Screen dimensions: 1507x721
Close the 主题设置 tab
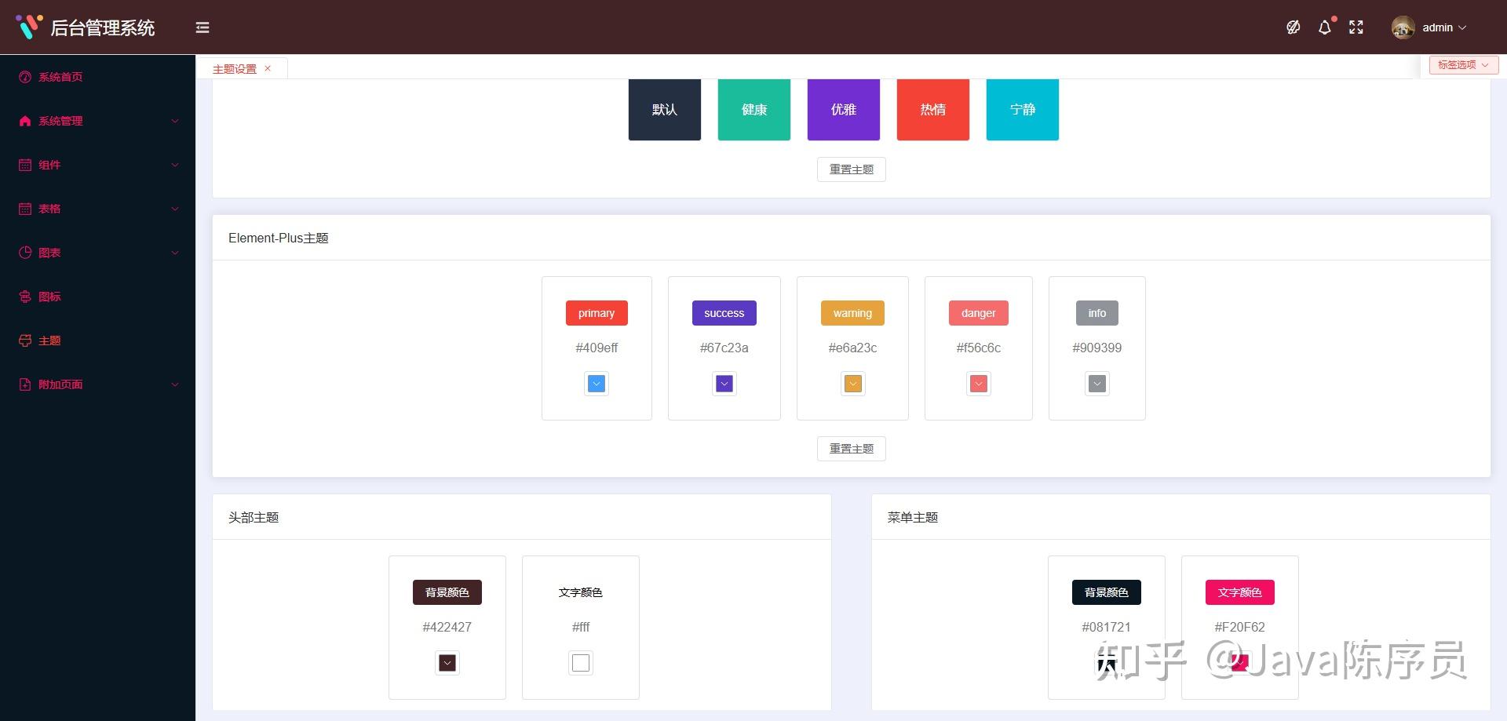[268, 68]
